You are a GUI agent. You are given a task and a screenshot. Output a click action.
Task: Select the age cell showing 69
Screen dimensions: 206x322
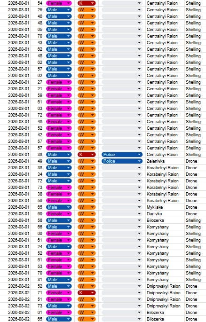tap(37, 214)
